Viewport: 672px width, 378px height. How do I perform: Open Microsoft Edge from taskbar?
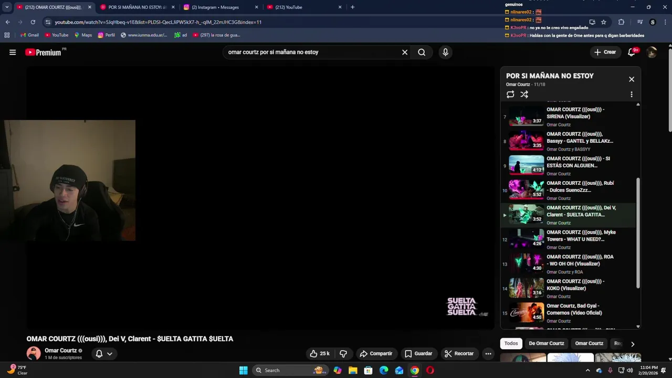pyautogui.click(x=384, y=370)
